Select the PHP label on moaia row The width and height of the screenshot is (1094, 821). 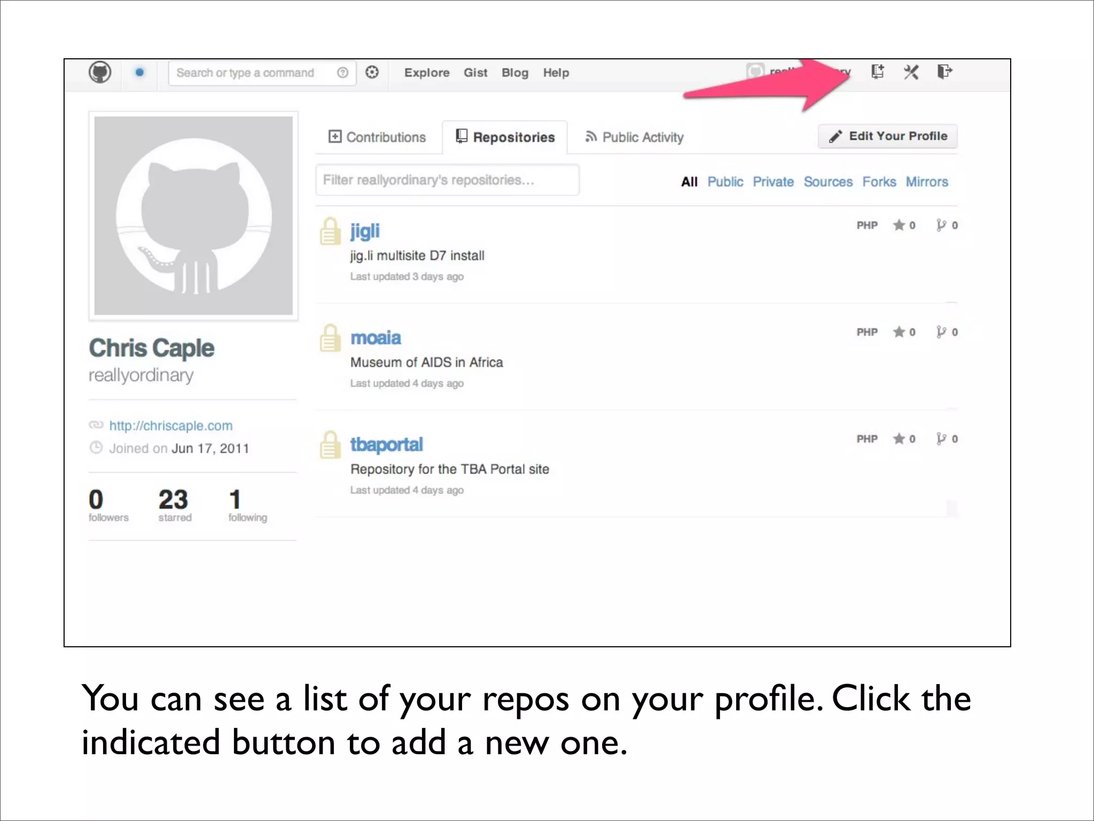coord(867,332)
